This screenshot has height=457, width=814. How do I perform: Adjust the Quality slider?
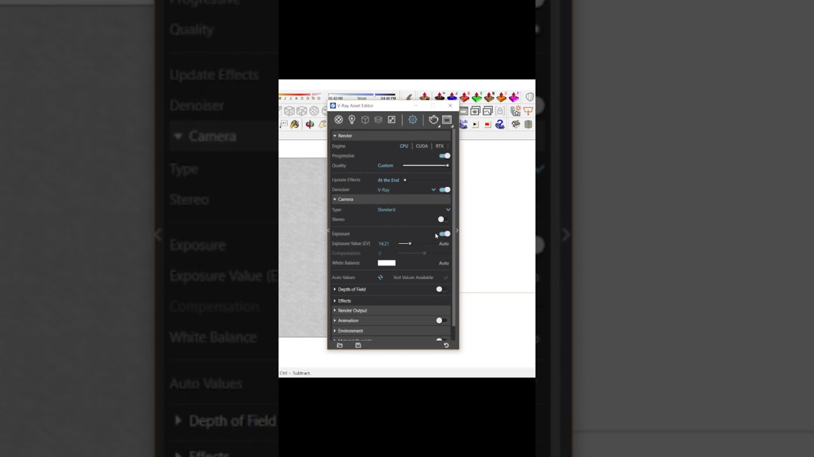pyautogui.click(x=425, y=166)
